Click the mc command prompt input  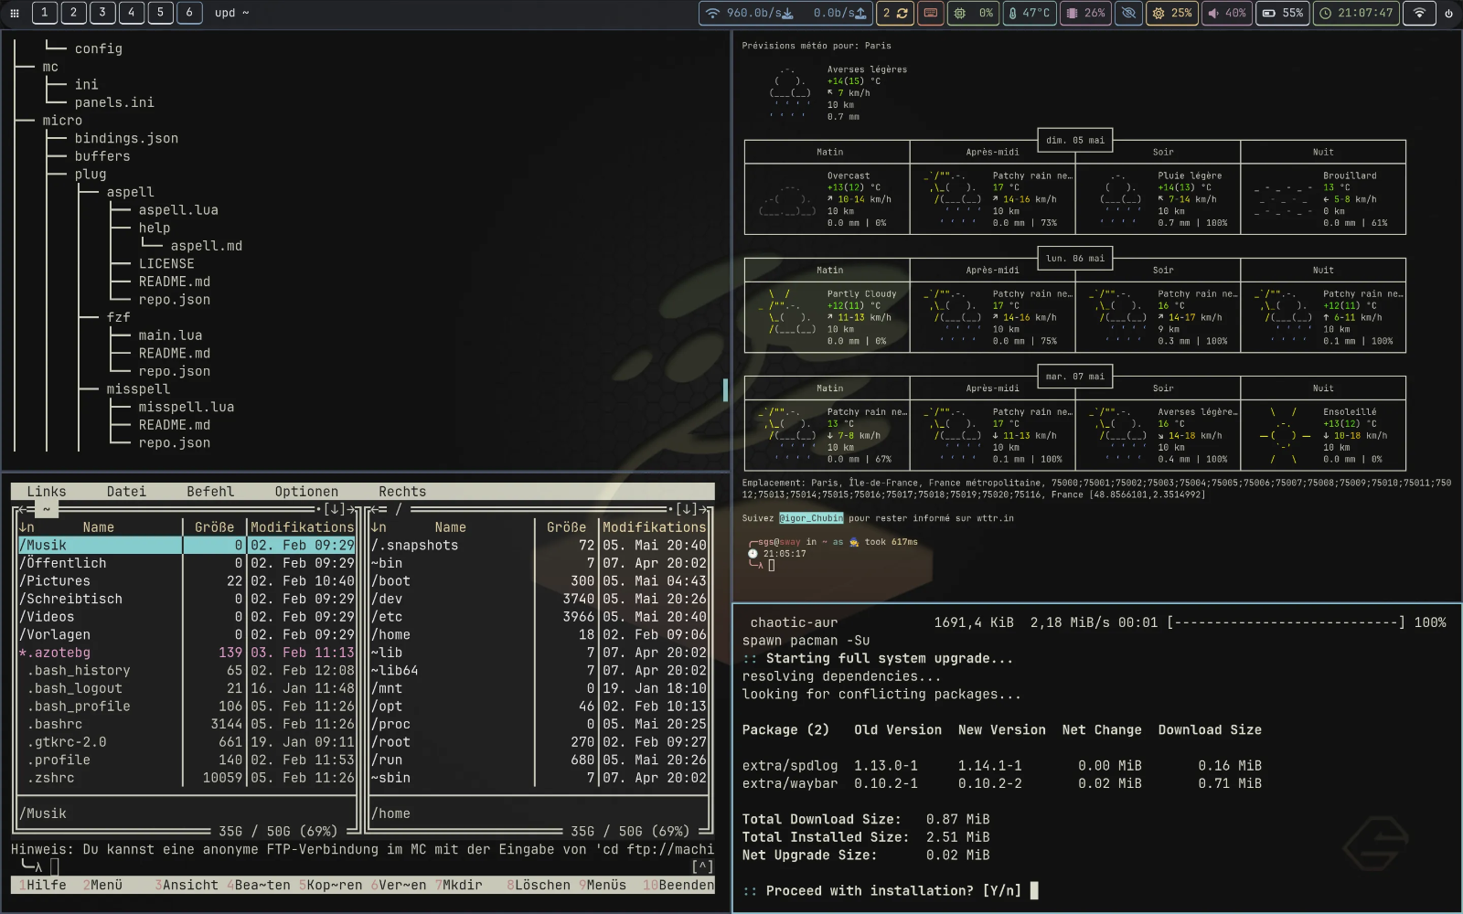coord(55,866)
